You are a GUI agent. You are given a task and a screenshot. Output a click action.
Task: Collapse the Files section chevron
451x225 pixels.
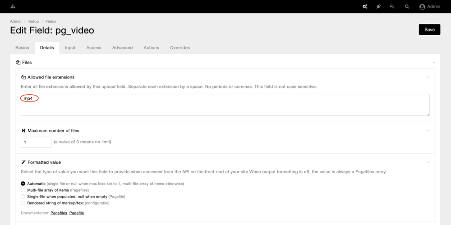click(x=433, y=62)
